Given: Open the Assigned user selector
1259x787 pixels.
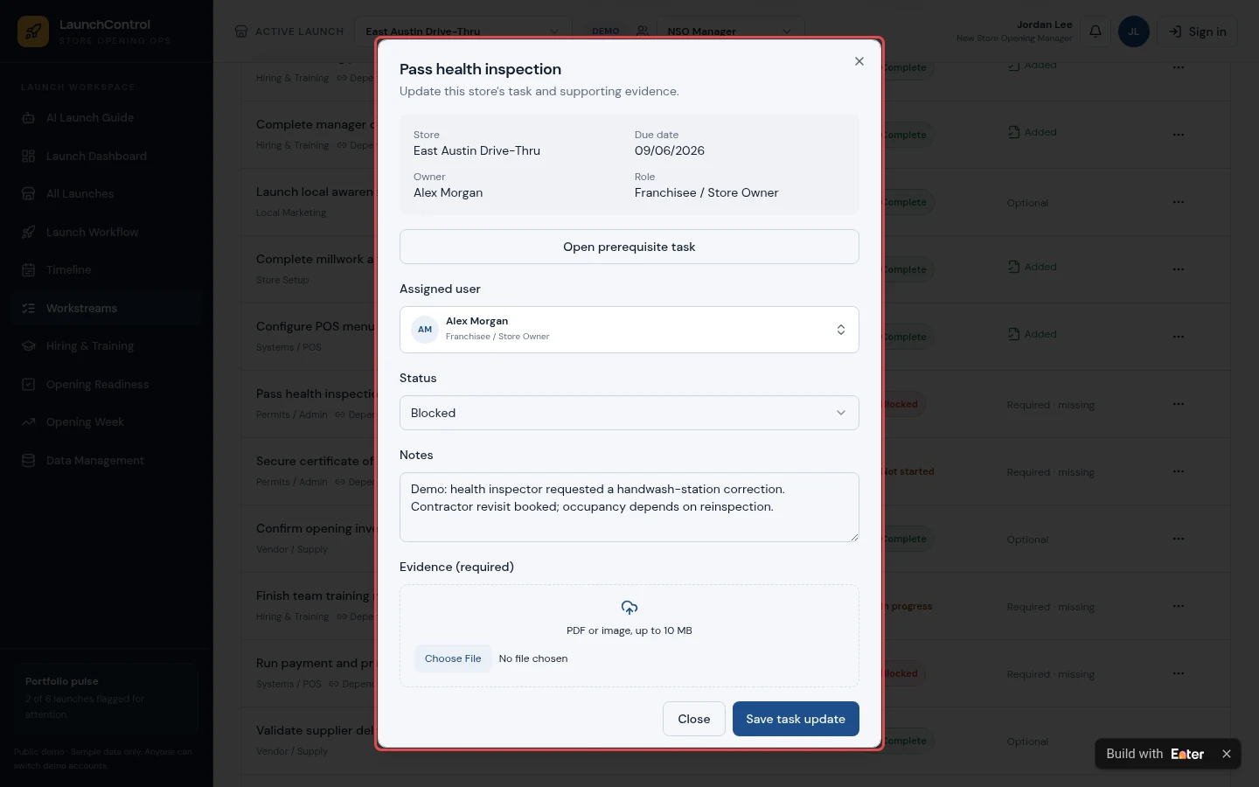Looking at the screenshot, I should click(x=629, y=330).
